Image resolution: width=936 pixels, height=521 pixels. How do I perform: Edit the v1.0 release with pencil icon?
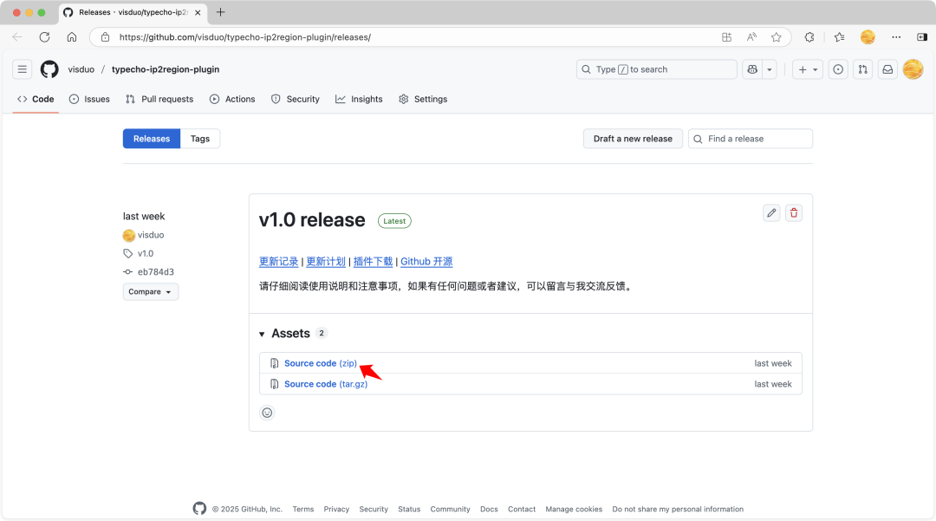pos(771,212)
